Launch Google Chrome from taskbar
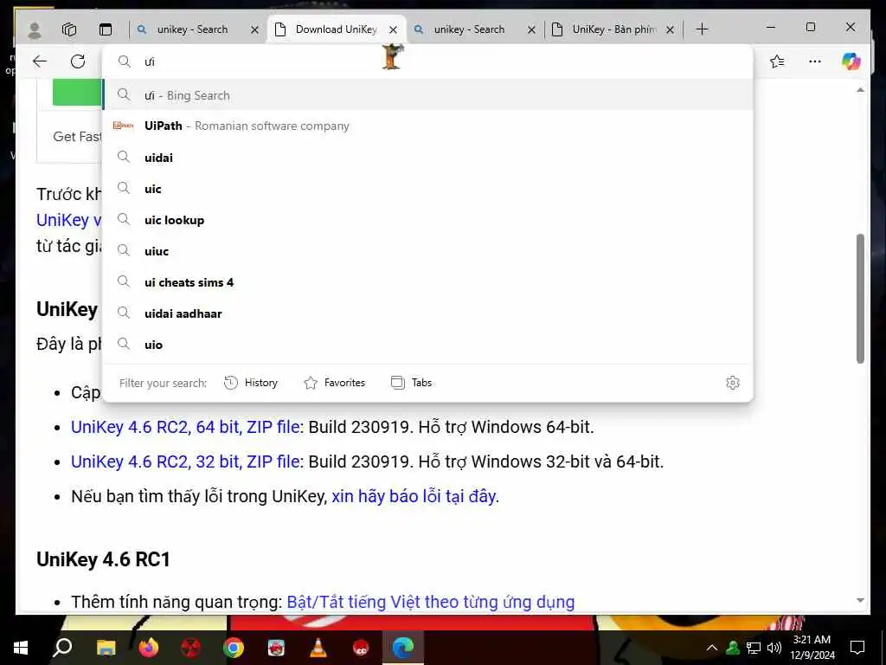Screen dimensions: 886x665 point(234,648)
